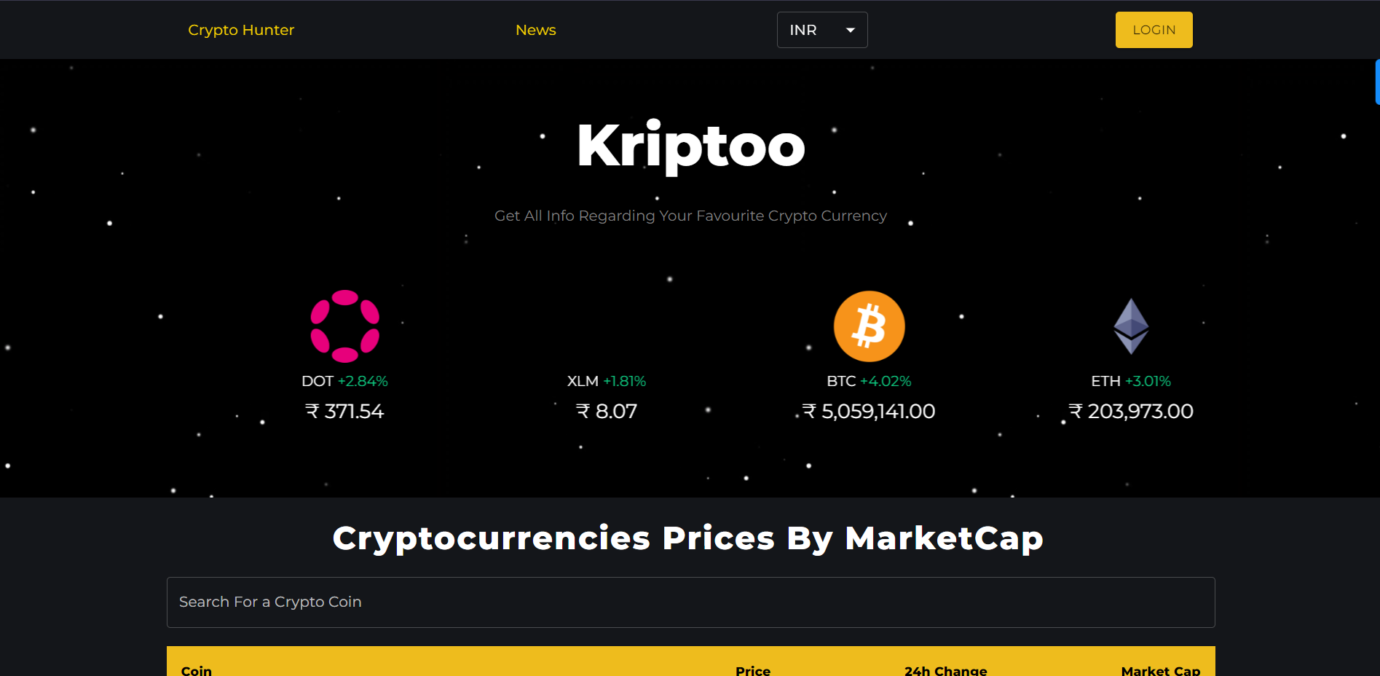Open the XLM carousel item
This screenshot has width=1380, height=676.
click(x=607, y=381)
